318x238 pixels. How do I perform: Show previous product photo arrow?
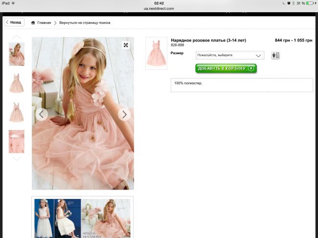[42, 114]
